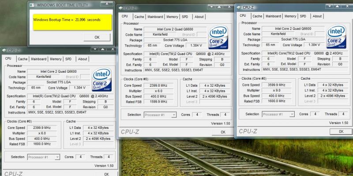The height and width of the screenshot is (176, 353).
Task: Select CPU tab in right CPU-Z window
Action: coord(243,15)
